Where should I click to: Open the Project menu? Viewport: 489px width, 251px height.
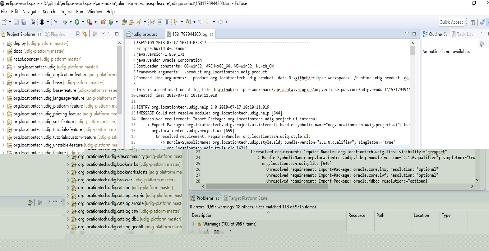point(66,12)
